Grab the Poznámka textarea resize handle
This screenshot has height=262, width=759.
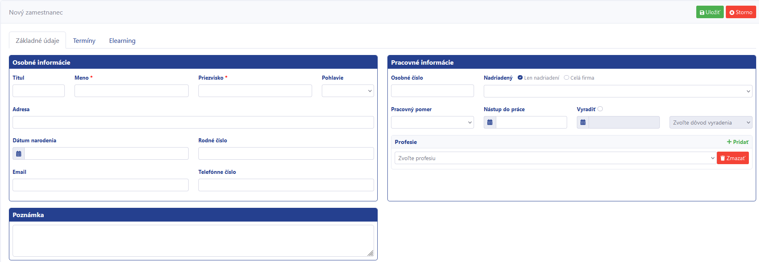point(370,253)
